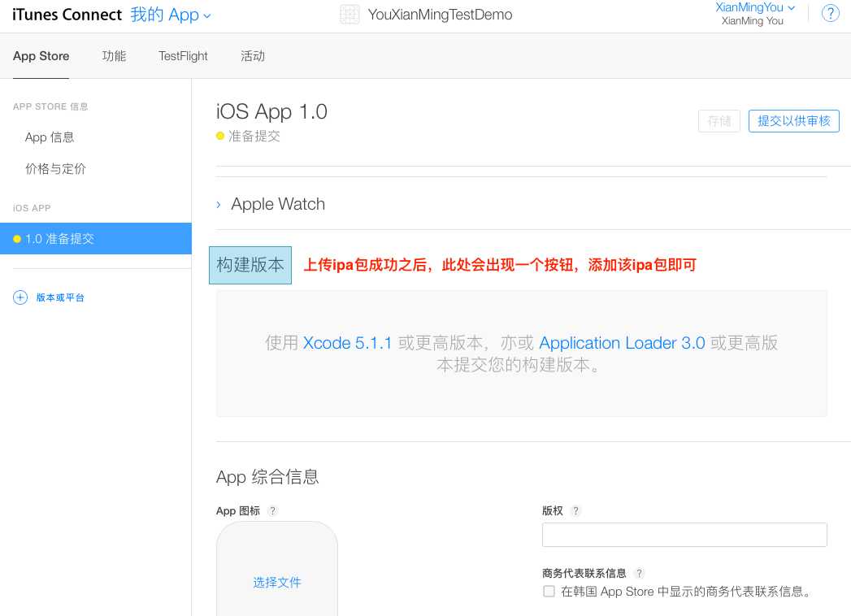Click the 版权 help question icon
This screenshot has height=616, width=851.
coord(575,511)
